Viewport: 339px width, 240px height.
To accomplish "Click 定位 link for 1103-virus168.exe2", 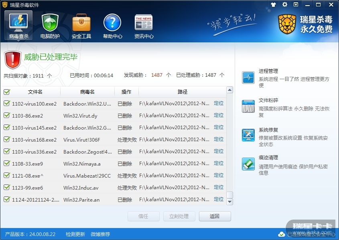I will pyautogui.click(x=219, y=139).
